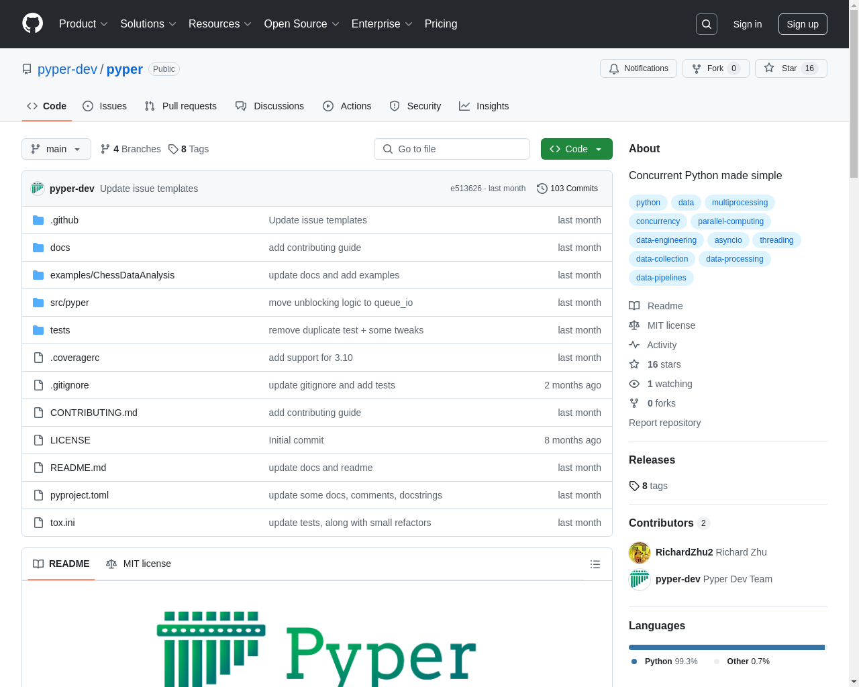Click the pyper-dev avatar in commit header
The width and height of the screenshot is (859, 687).
tap(38, 189)
